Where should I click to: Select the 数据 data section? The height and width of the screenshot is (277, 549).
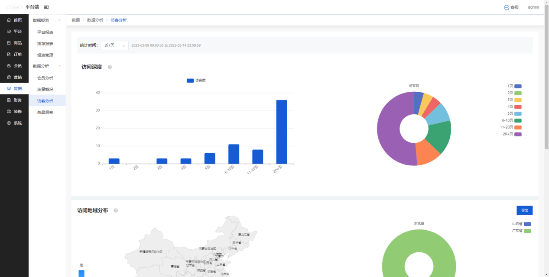(x=14, y=89)
